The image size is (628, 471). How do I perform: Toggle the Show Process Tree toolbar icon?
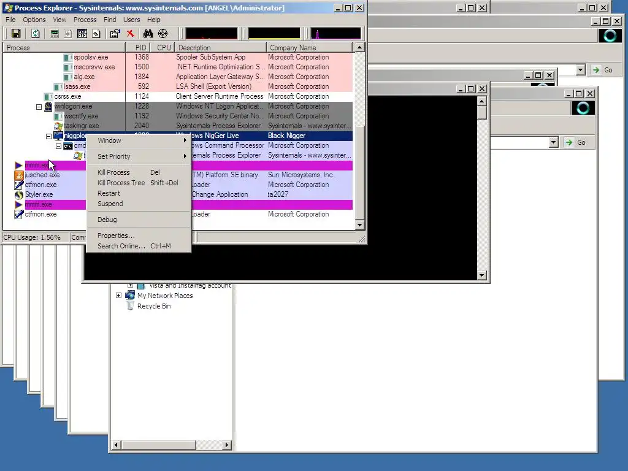(68, 34)
